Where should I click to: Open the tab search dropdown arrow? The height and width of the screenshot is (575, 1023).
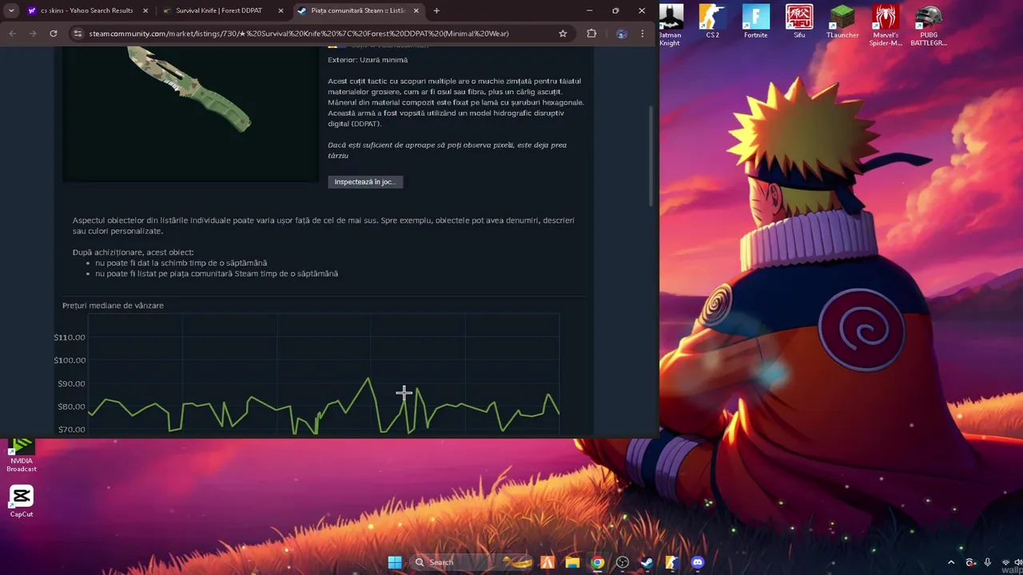pos(11,10)
